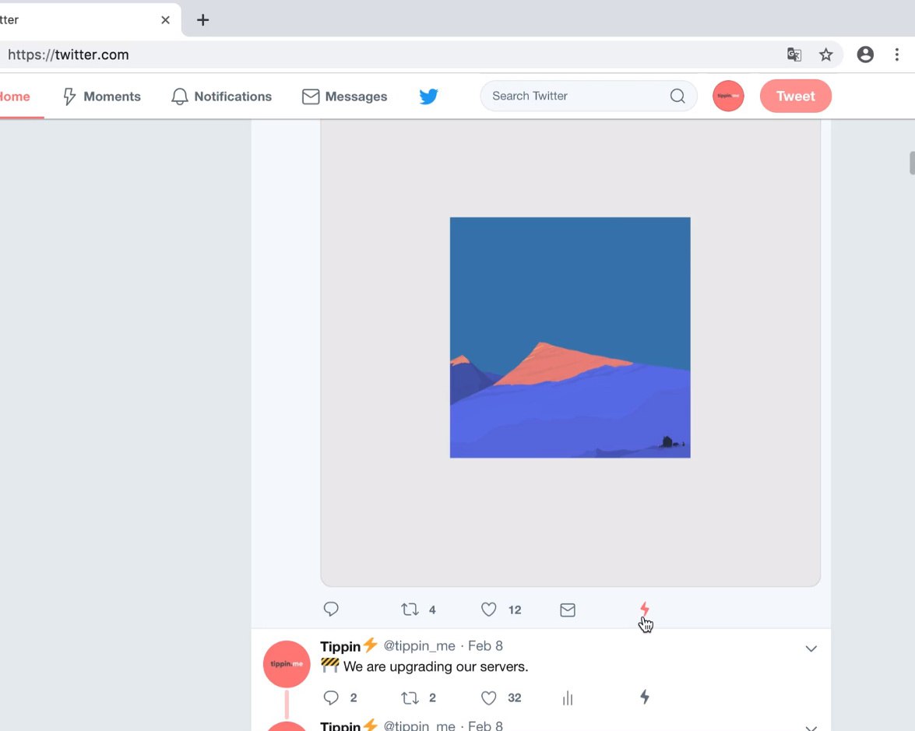Open the browser three-dot menu
915x731 pixels.
point(897,54)
